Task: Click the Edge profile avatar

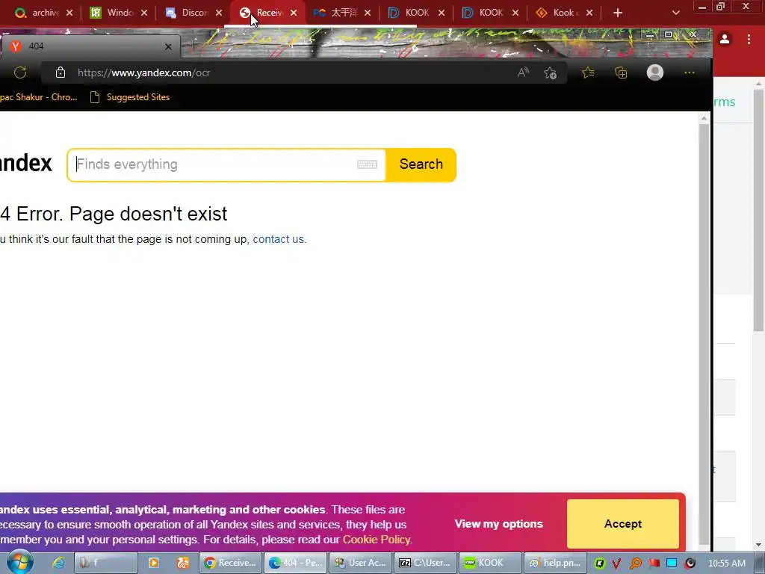Action: pyautogui.click(x=654, y=72)
